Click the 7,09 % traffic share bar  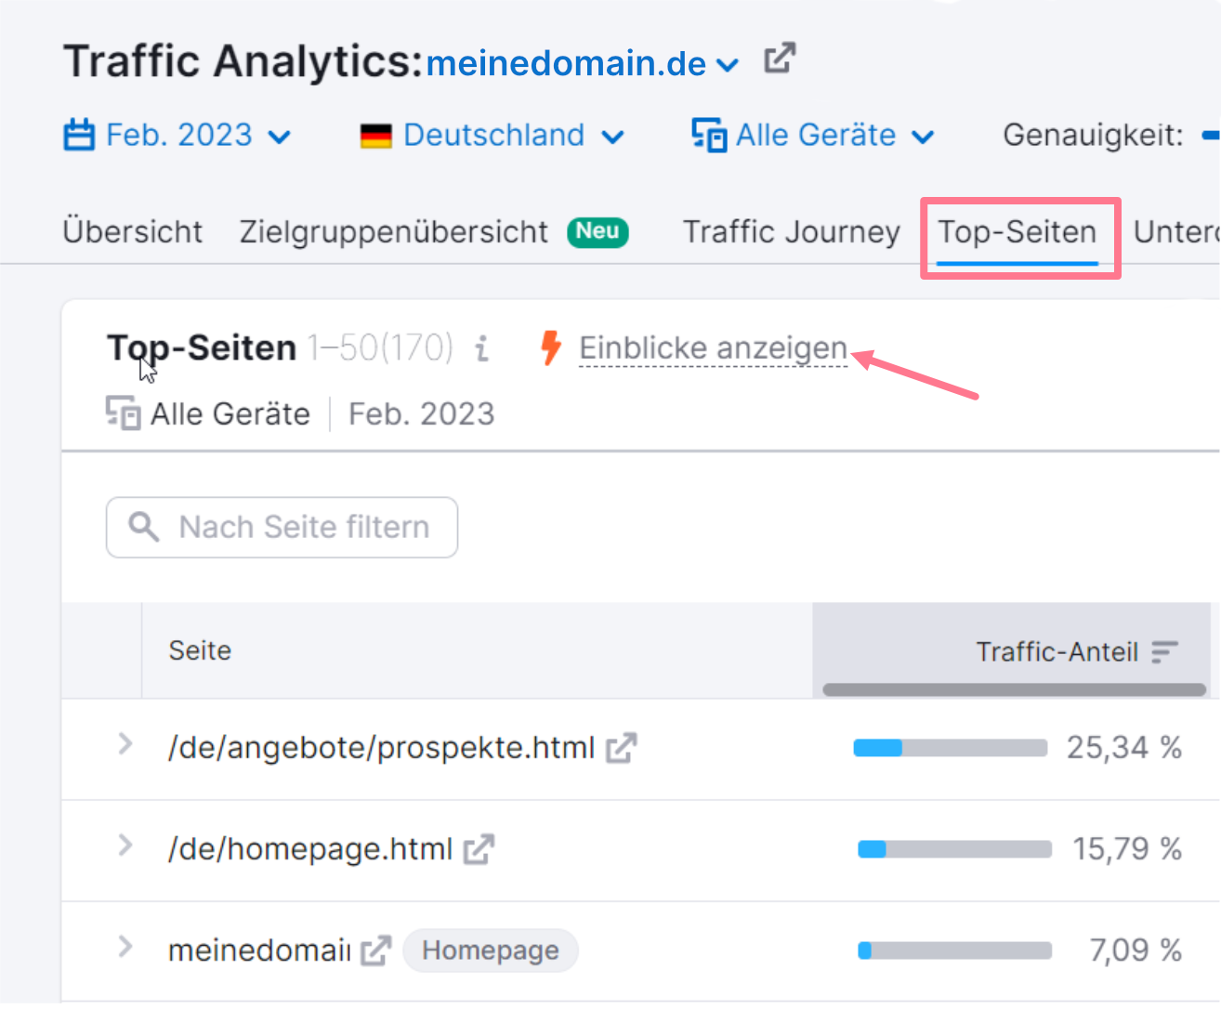click(x=955, y=950)
